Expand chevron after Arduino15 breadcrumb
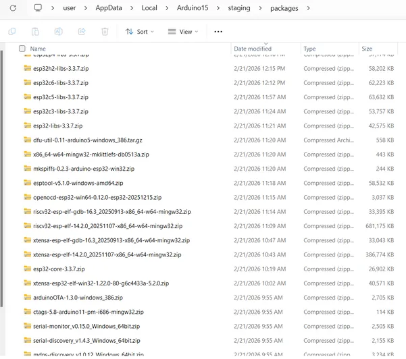 click(218, 8)
